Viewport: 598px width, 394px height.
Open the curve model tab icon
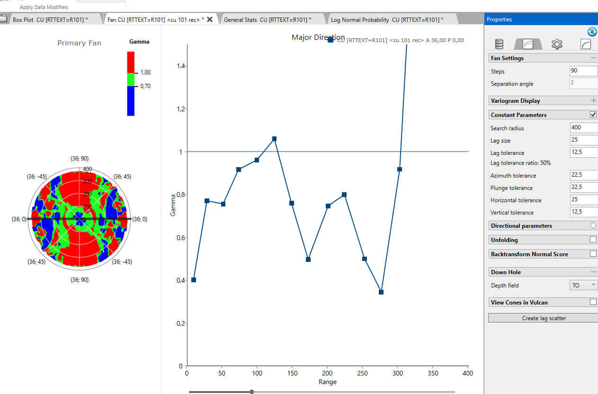pyautogui.click(x=586, y=44)
